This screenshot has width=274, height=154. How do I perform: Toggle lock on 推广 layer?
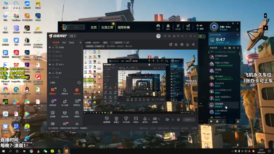click(x=53, y=73)
